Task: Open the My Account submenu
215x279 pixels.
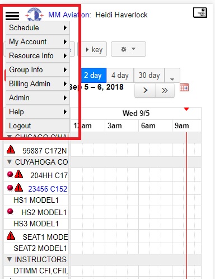Action: (x=38, y=41)
